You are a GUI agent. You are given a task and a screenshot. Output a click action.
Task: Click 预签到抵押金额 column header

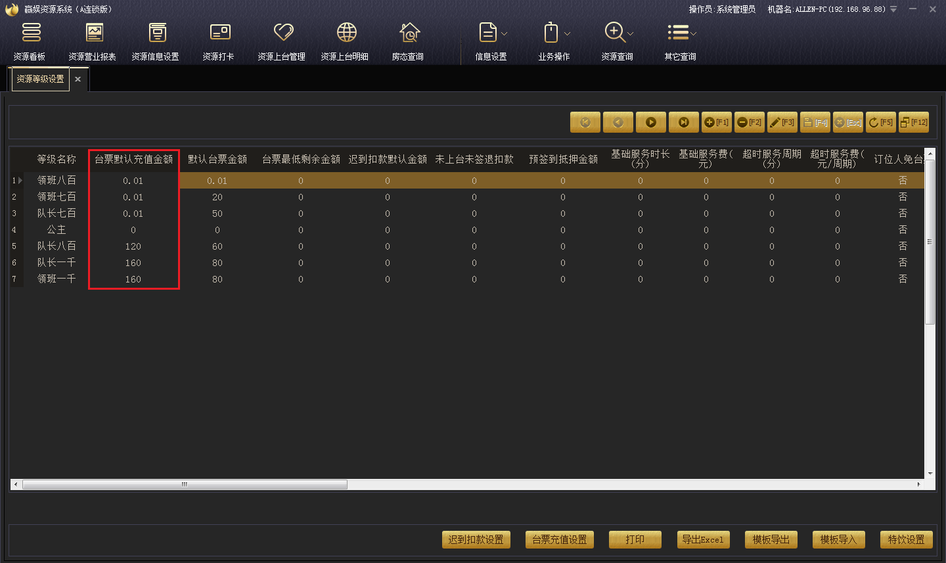click(x=563, y=159)
